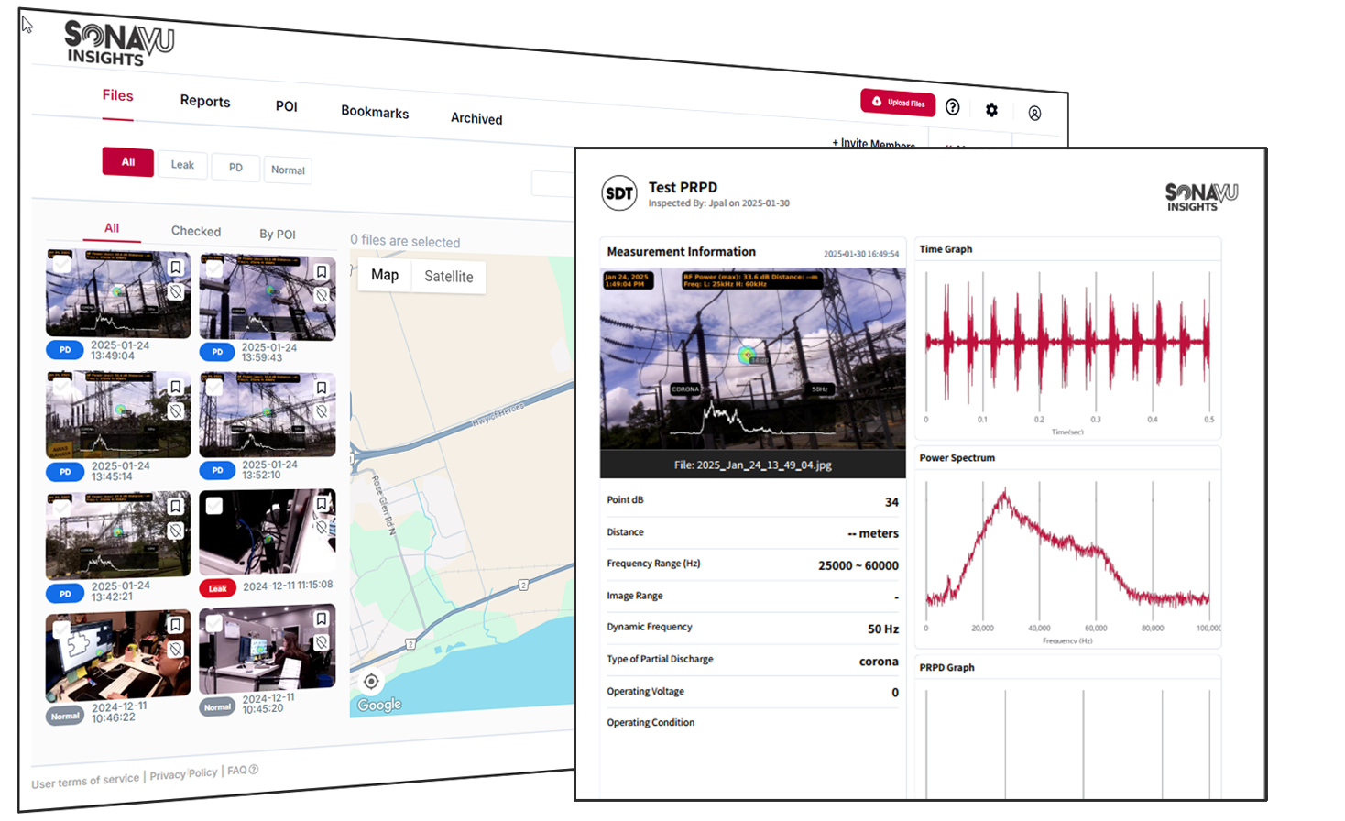Screen dimensions: 1345x821
Task: Switch to the Reports tab
Action: (204, 102)
